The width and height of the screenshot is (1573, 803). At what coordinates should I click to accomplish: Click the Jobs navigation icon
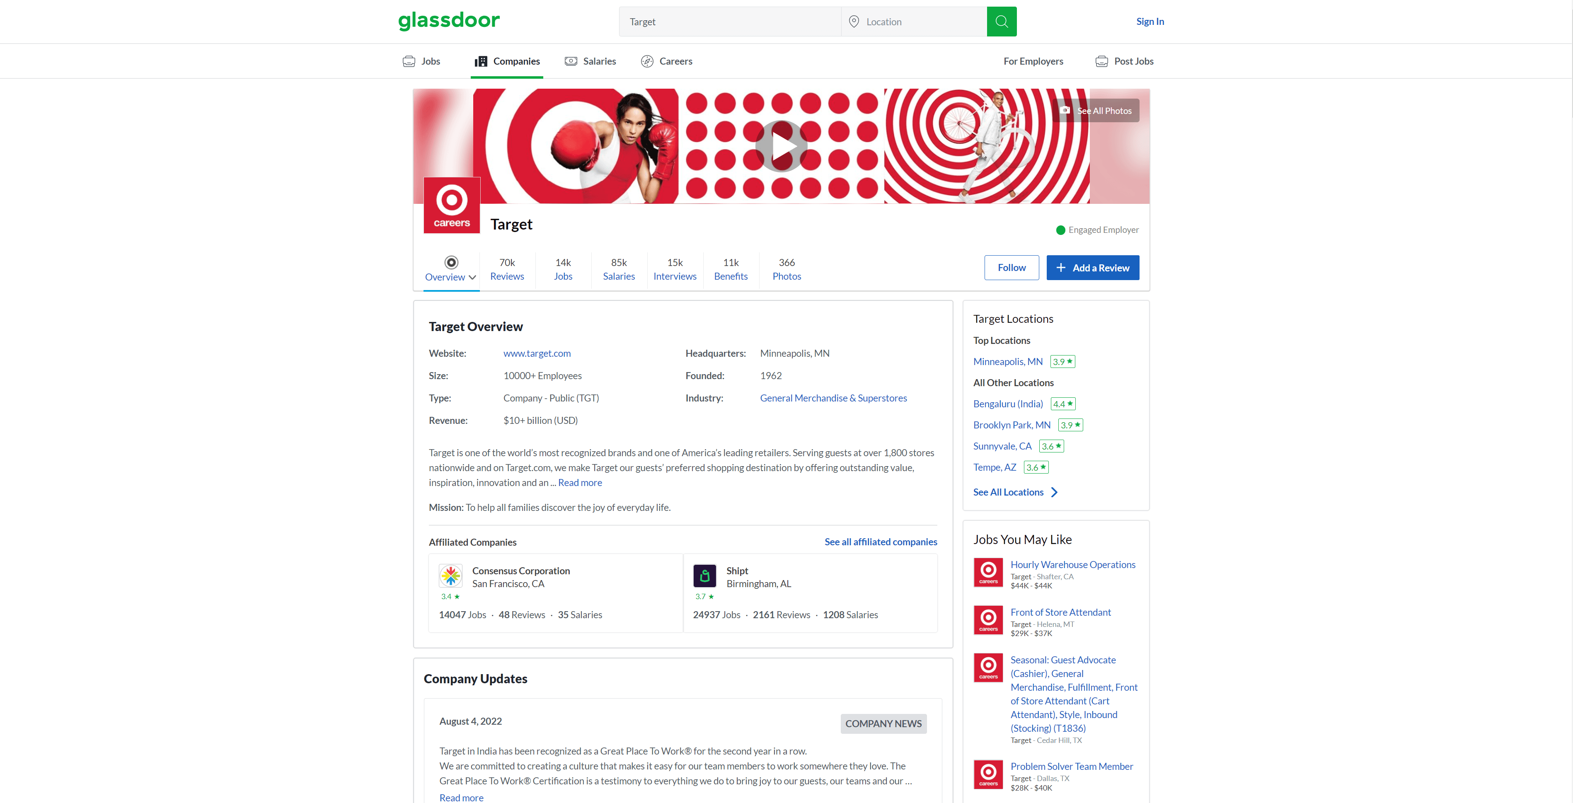[408, 60]
